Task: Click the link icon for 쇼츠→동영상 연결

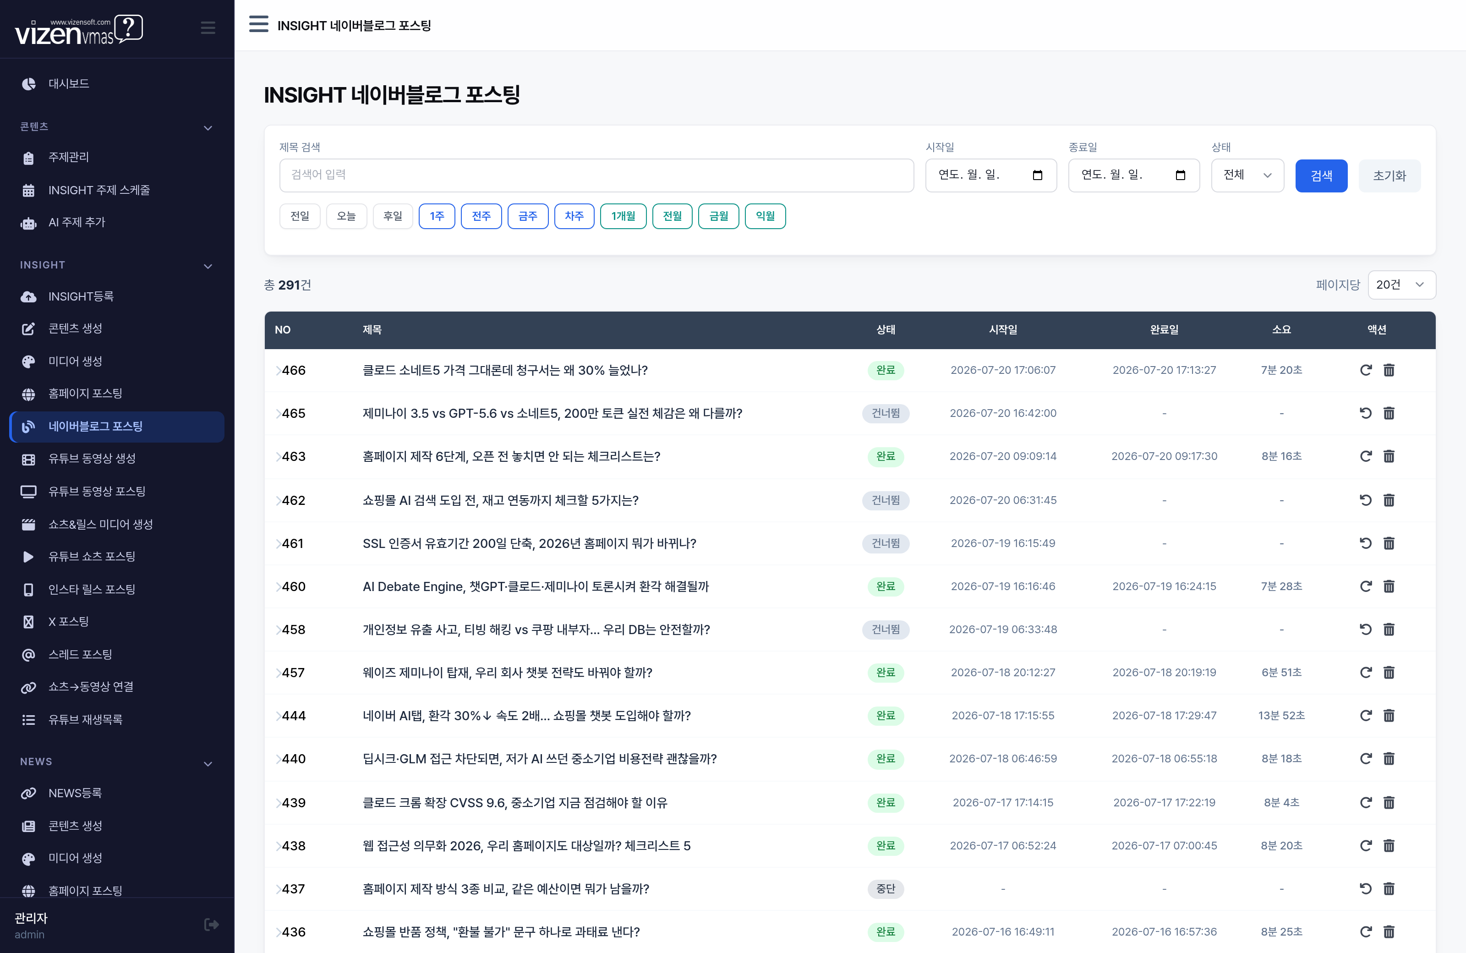Action: (x=28, y=688)
